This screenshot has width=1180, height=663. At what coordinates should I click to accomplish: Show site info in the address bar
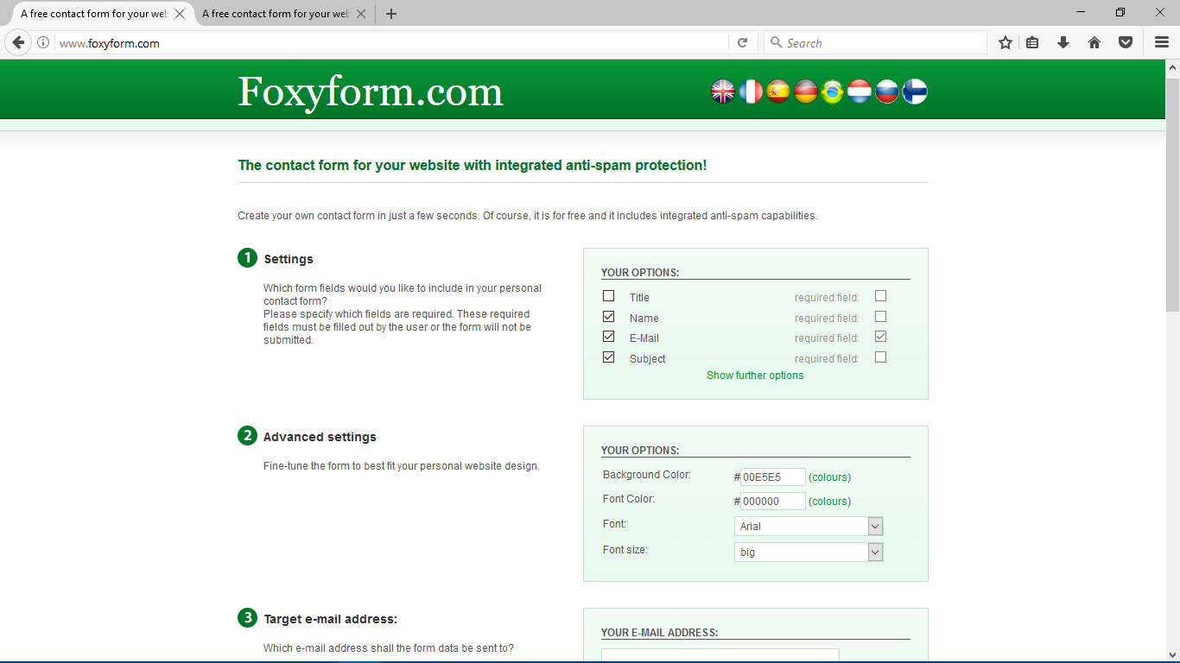[43, 42]
